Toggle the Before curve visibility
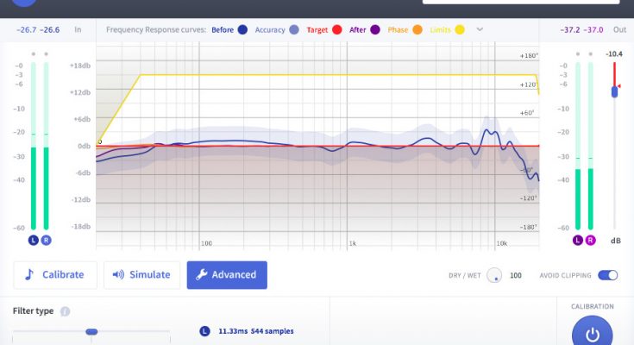The height and width of the screenshot is (345, 634). coord(242,29)
